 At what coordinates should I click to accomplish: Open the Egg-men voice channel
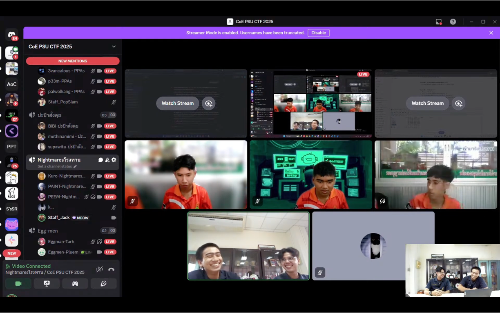[48, 231]
